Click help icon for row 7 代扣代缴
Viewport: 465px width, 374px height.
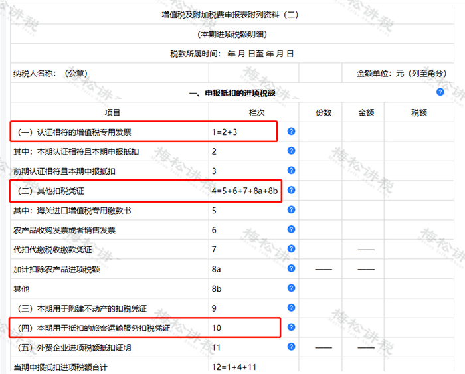(291, 248)
